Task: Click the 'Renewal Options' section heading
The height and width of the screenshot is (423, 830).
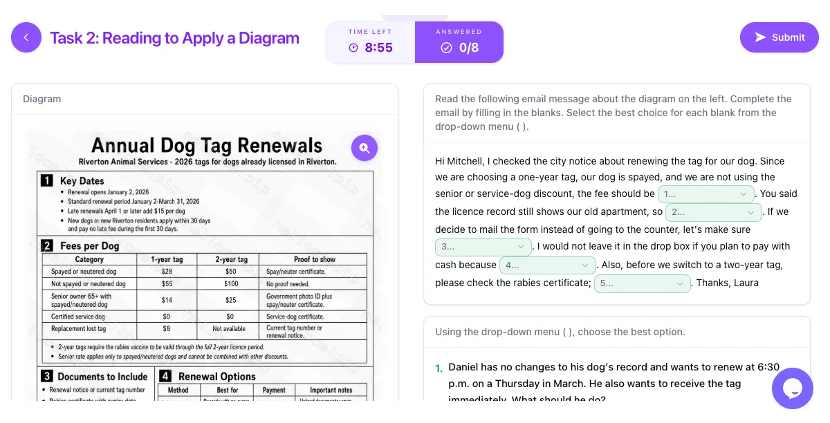Action: point(216,377)
